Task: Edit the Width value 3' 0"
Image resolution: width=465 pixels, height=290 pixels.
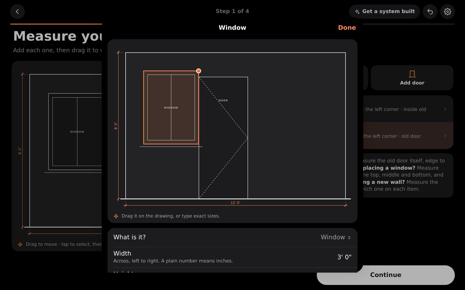Action: coord(344,257)
